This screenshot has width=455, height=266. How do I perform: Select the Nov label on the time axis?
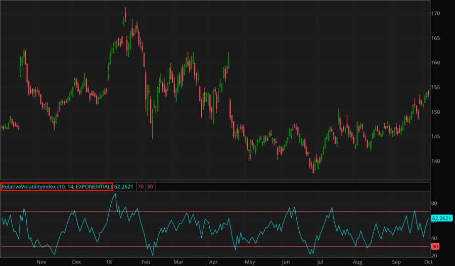click(41, 262)
